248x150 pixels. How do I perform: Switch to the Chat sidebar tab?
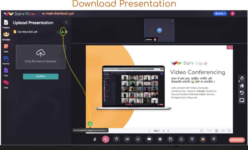[6, 84]
